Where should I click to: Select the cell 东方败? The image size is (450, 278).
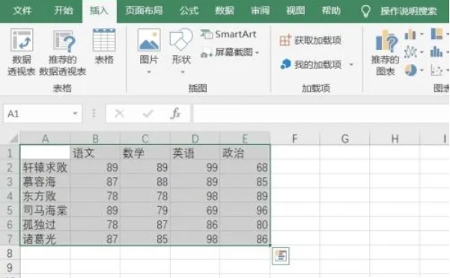tap(45, 196)
